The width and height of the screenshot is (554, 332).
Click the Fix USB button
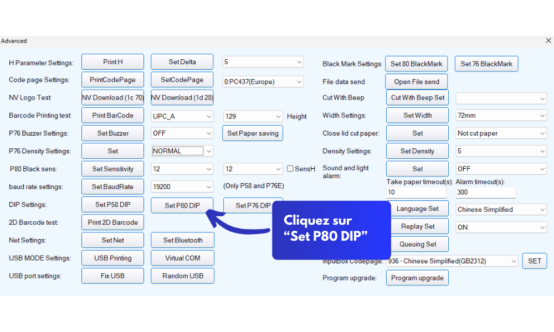coord(112,276)
